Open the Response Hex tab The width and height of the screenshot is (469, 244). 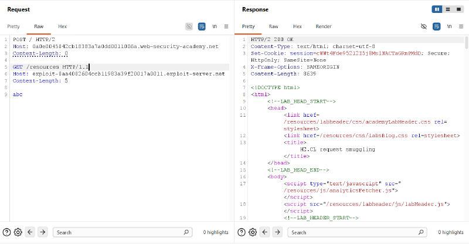[297, 26]
